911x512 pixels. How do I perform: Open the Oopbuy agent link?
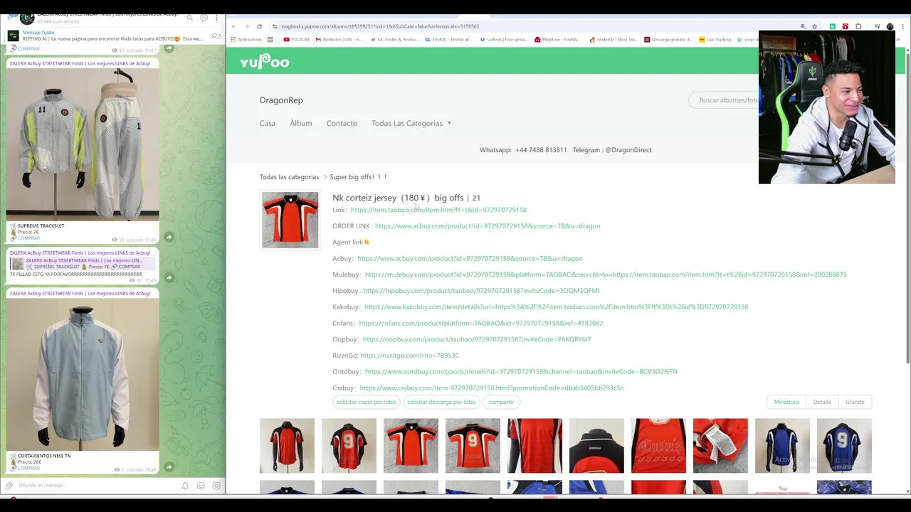(x=477, y=339)
